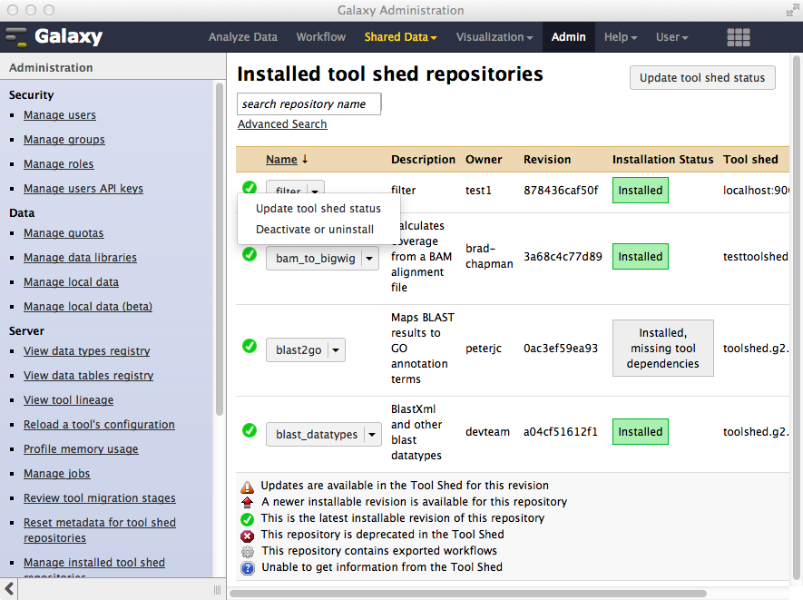
Task: Click the Update tool shed status button
Action: [x=702, y=78]
